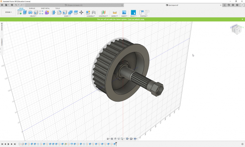Click the timeline end position marker
The width and height of the screenshot is (245, 147).
click(x=116, y=144)
